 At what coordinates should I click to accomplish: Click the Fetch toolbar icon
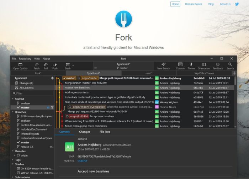pos(37,65)
